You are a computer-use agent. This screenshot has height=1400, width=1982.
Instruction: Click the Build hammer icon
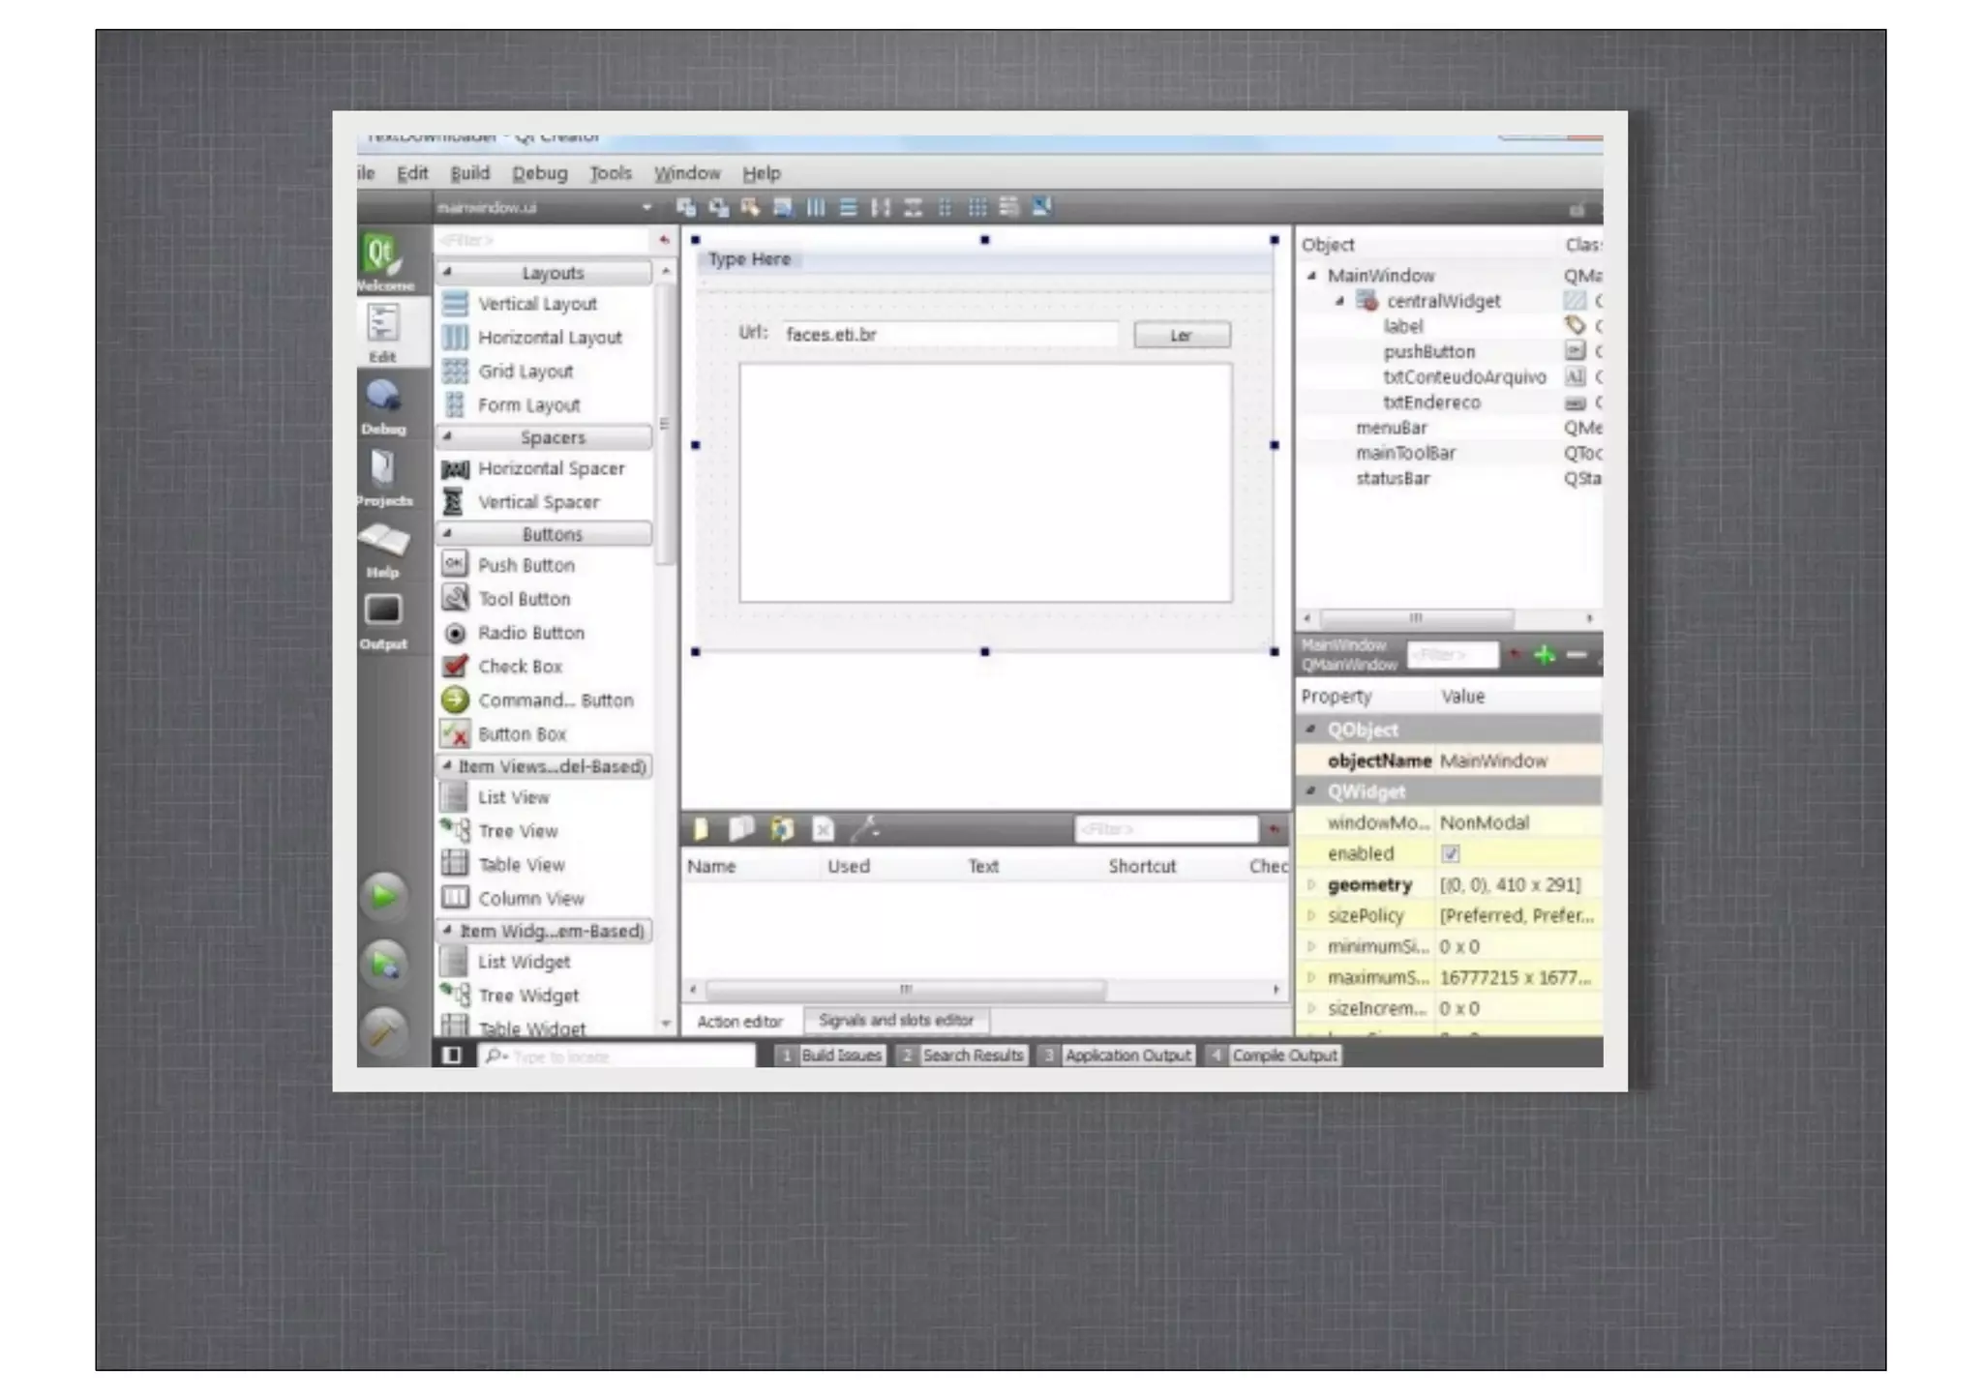[384, 1031]
